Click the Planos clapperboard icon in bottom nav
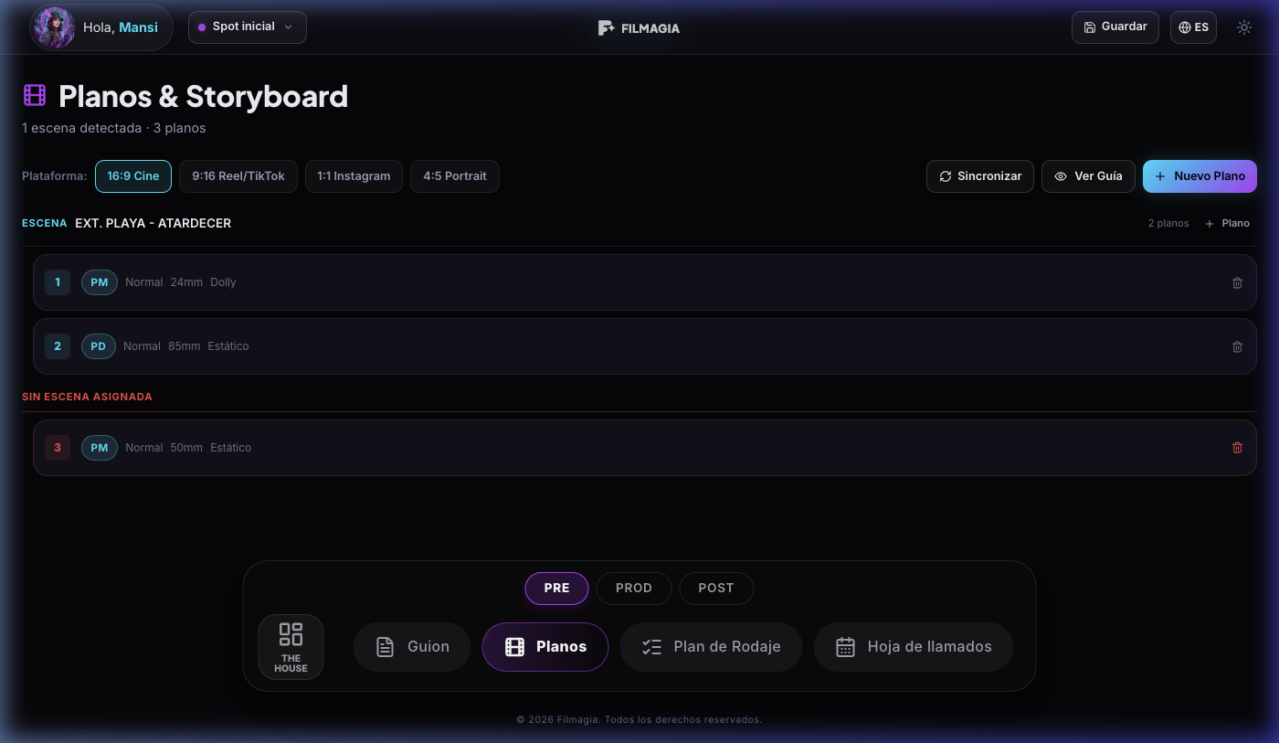The height and width of the screenshot is (743, 1279). pos(515,646)
